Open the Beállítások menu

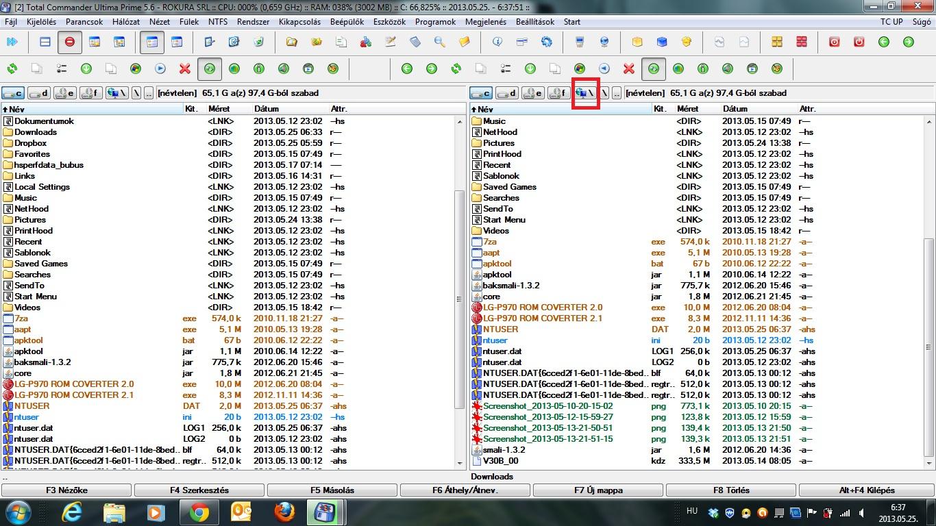pyautogui.click(x=535, y=22)
